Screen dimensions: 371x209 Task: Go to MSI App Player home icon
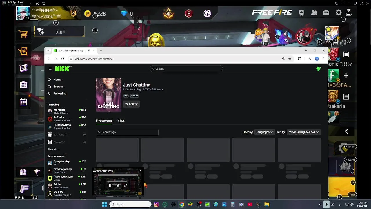(x=38, y=3)
